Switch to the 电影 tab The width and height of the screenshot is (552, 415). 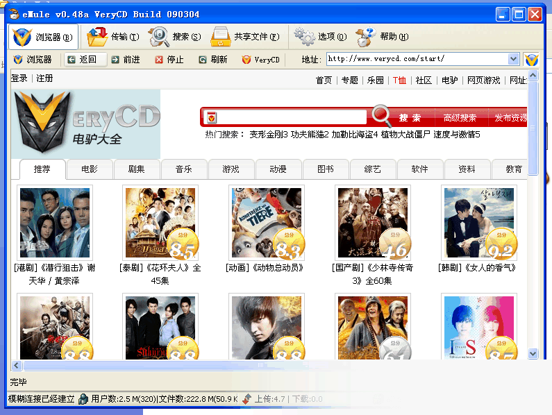[x=90, y=169]
